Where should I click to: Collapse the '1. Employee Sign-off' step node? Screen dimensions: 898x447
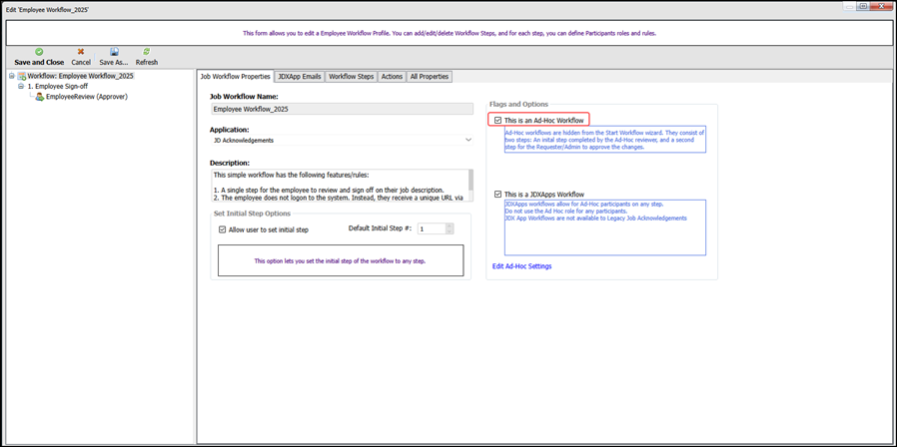21,87
